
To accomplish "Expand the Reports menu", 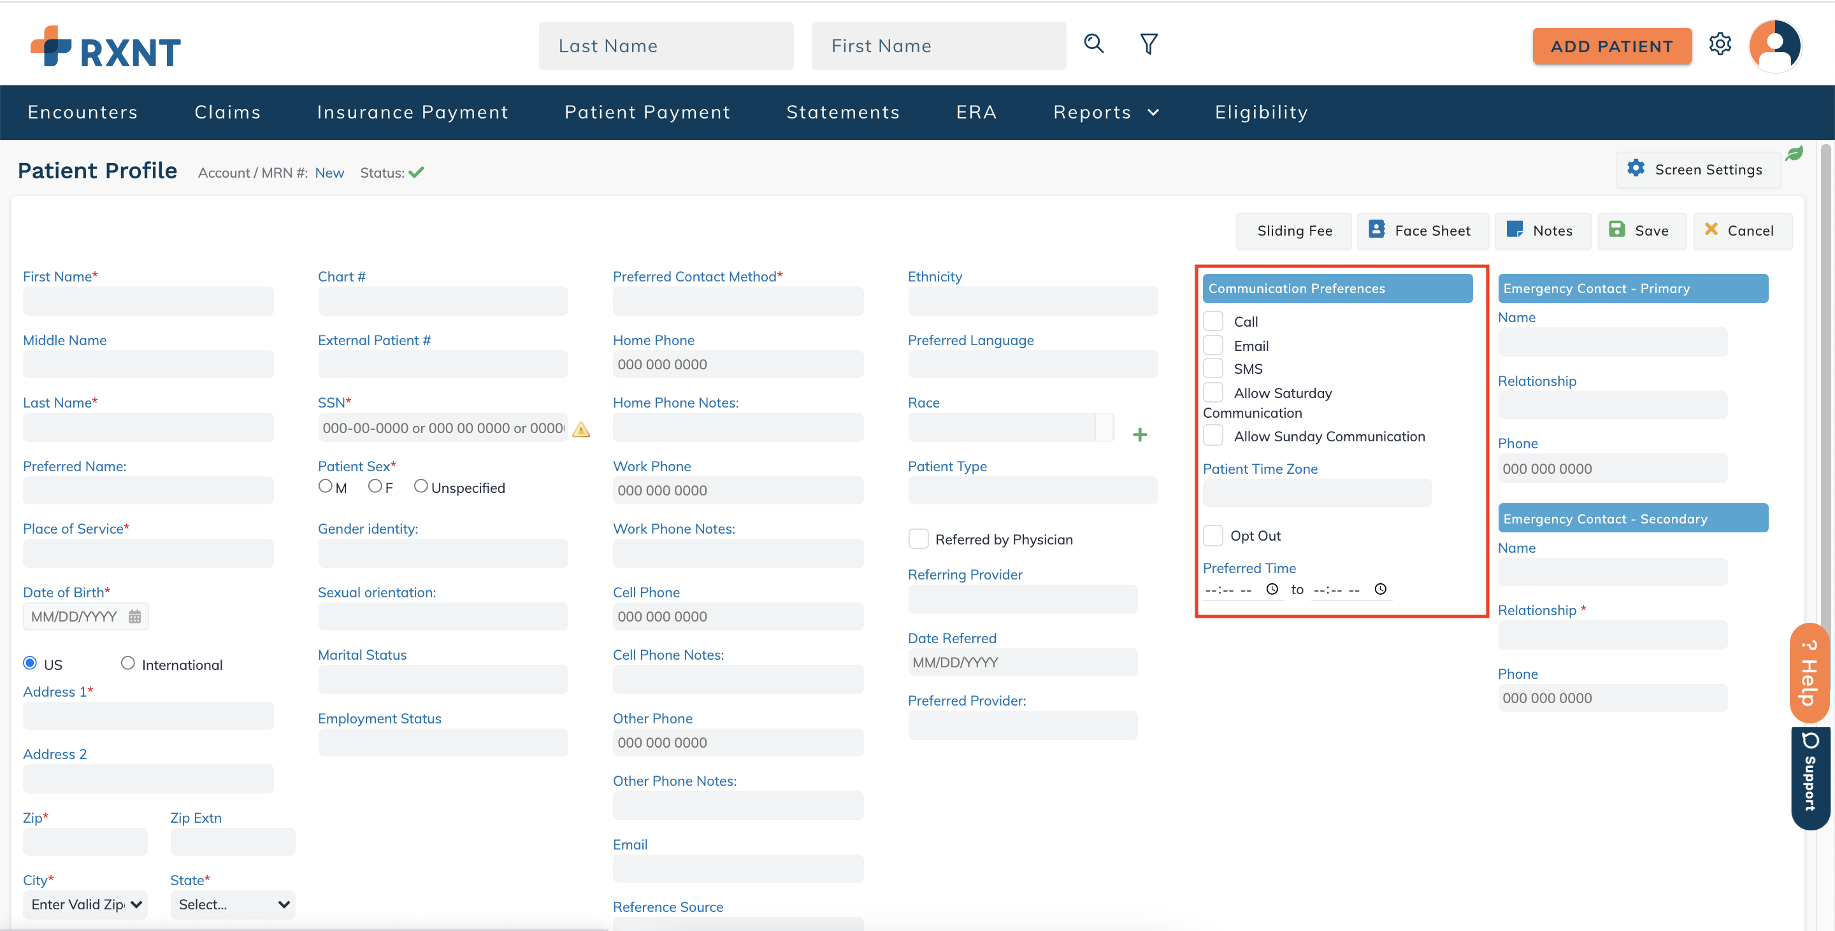I will tap(1105, 113).
